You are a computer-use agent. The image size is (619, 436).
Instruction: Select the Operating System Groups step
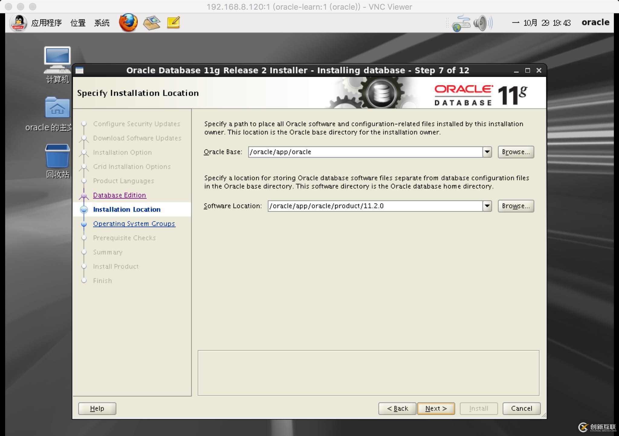coord(134,224)
